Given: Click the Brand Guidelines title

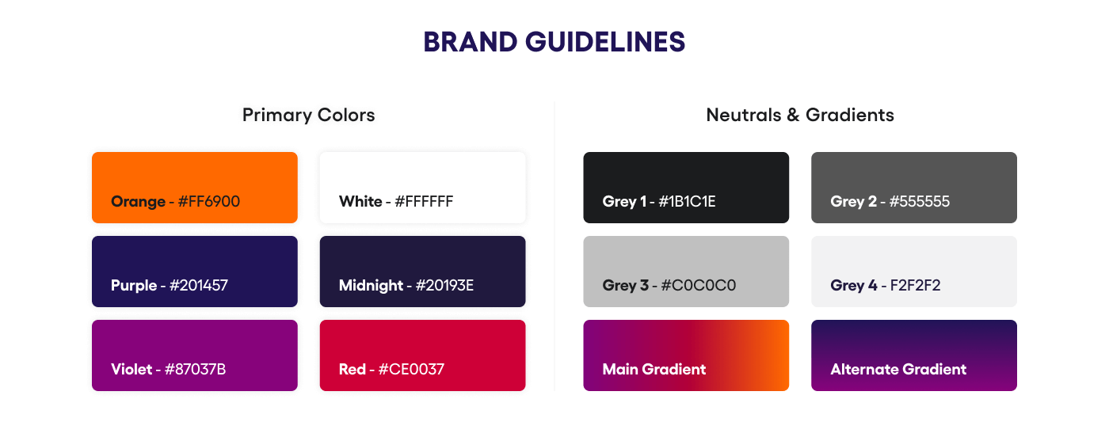Looking at the screenshot, I should (x=554, y=42).
